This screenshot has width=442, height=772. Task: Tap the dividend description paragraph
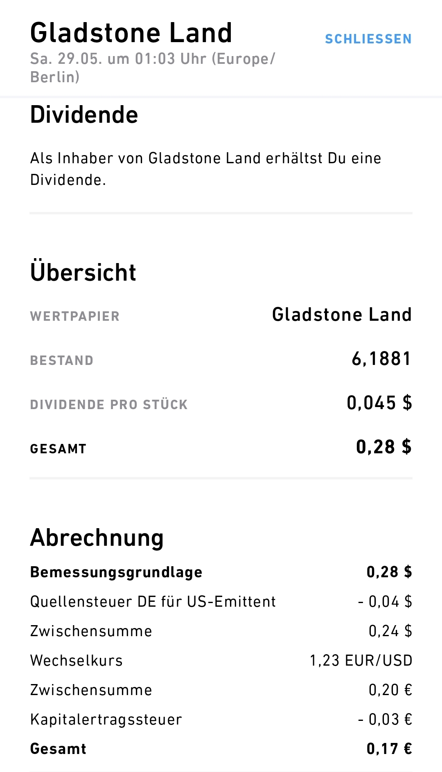coord(205,169)
